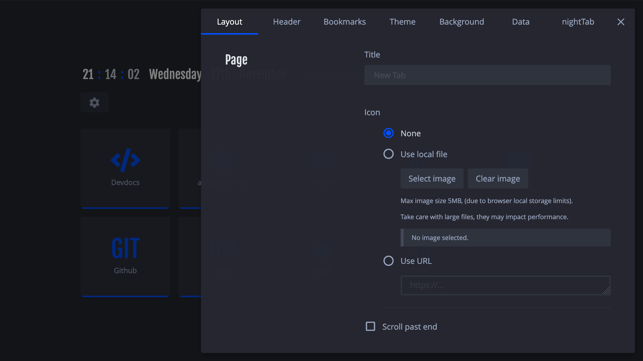Screen dimensions: 643x361
Task: Open settings with the gear icon
Action: point(94,102)
